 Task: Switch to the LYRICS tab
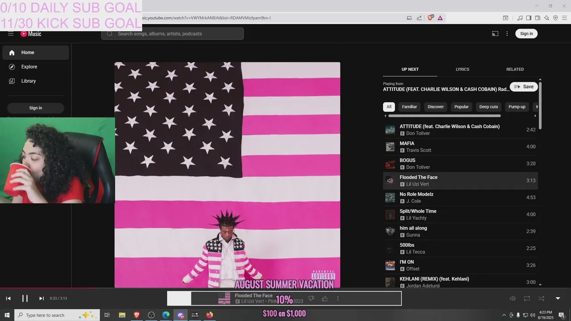(x=462, y=70)
